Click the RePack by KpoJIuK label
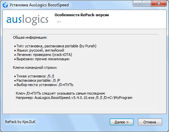169x132 pixels. pyautogui.click(x=20, y=122)
